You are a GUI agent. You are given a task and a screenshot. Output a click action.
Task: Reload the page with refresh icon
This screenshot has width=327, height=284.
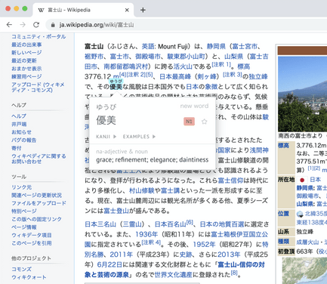(x=36, y=25)
